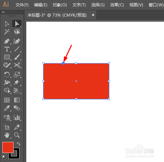Select the Puppet Warp pin tool
Viewport: 164px width, 162px height.
[17, 82]
